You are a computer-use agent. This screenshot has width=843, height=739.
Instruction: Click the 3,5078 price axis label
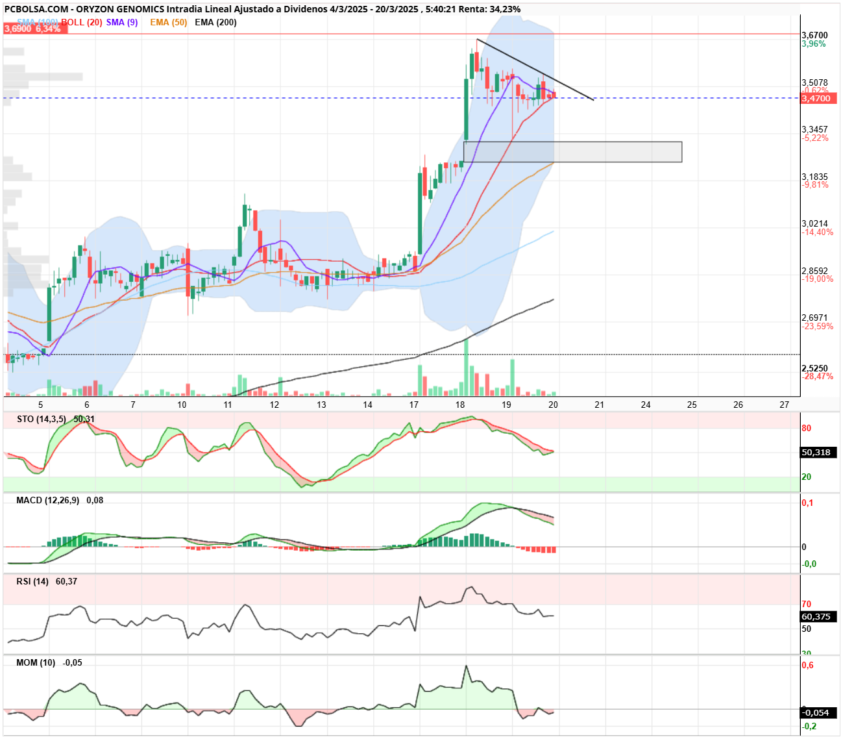[x=814, y=82]
